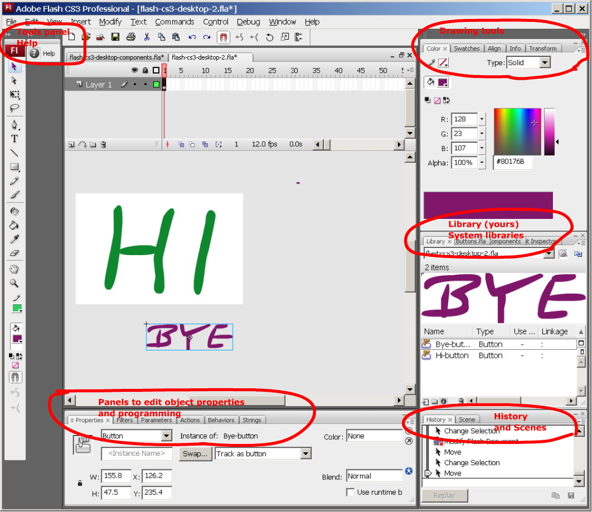Select the Rectangle tool
This screenshot has height=512, width=592.
15,168
